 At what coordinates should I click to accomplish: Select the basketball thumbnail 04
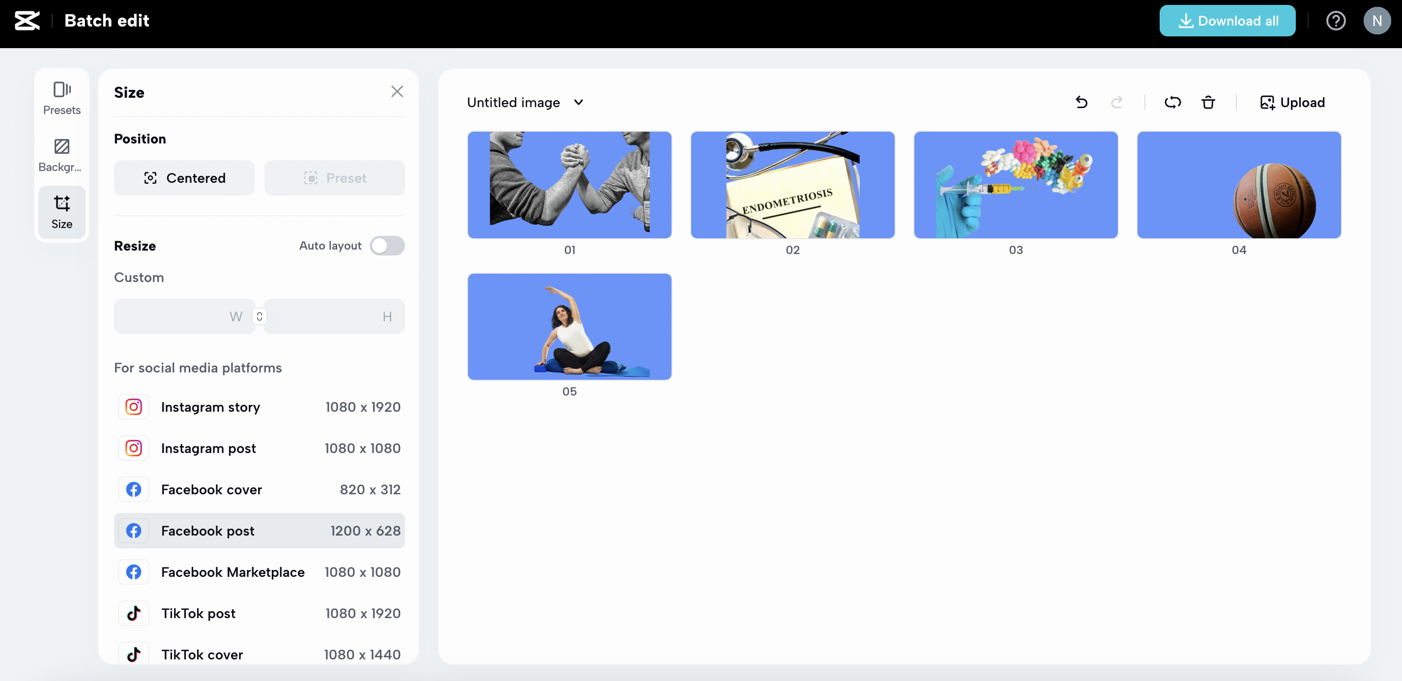[x=1238, y=185]
